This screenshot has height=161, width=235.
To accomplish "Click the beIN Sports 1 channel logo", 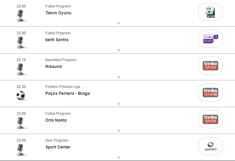I will pyautogui.click(x=210, y=39).
